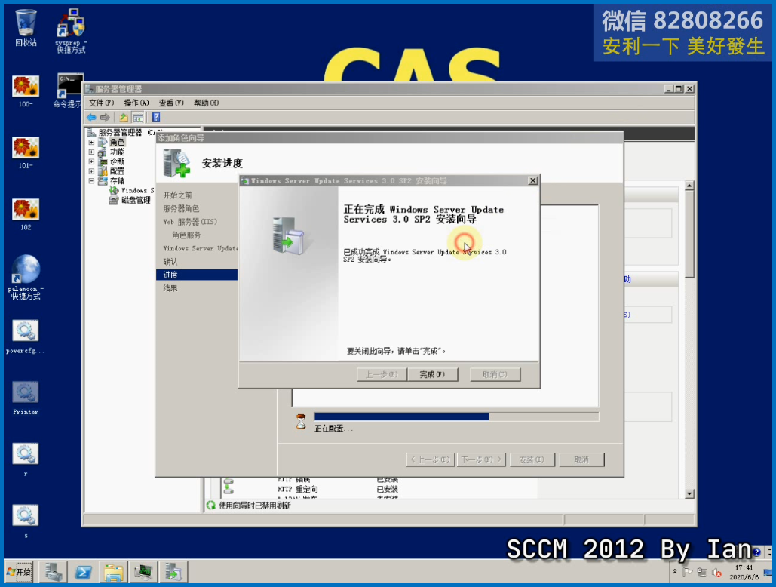Click the scroll down arrow in Server Manager pane
The height and width of the screenshot is (587, 776).
[689, 494]
